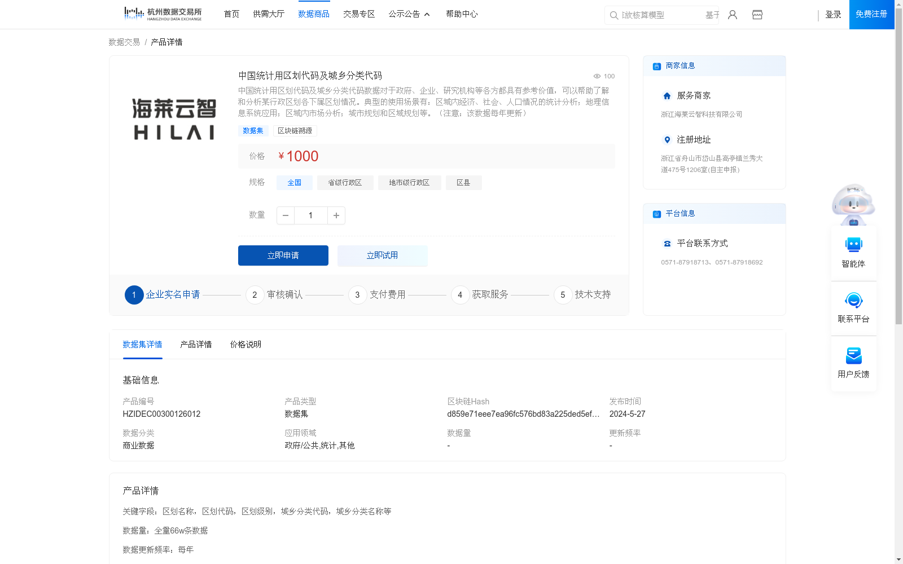This screenshot has width=903, height=564.
Task: Select the 区县 specification option
Action: 463,183
